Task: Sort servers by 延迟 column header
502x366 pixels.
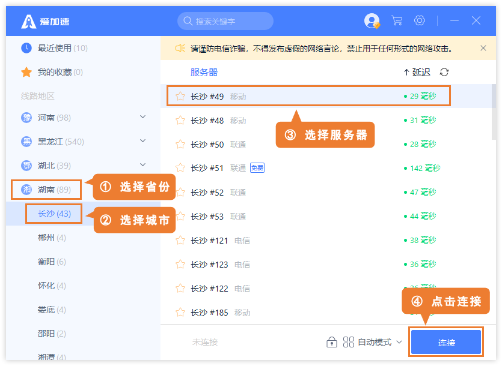Action: tap(417, 73)
